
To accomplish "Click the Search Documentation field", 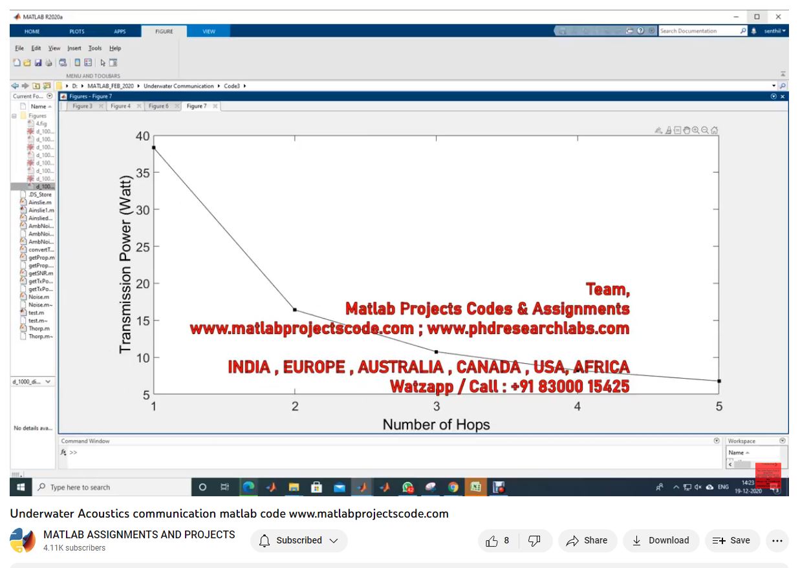I will pyautogui.click(x=698, y=31).
